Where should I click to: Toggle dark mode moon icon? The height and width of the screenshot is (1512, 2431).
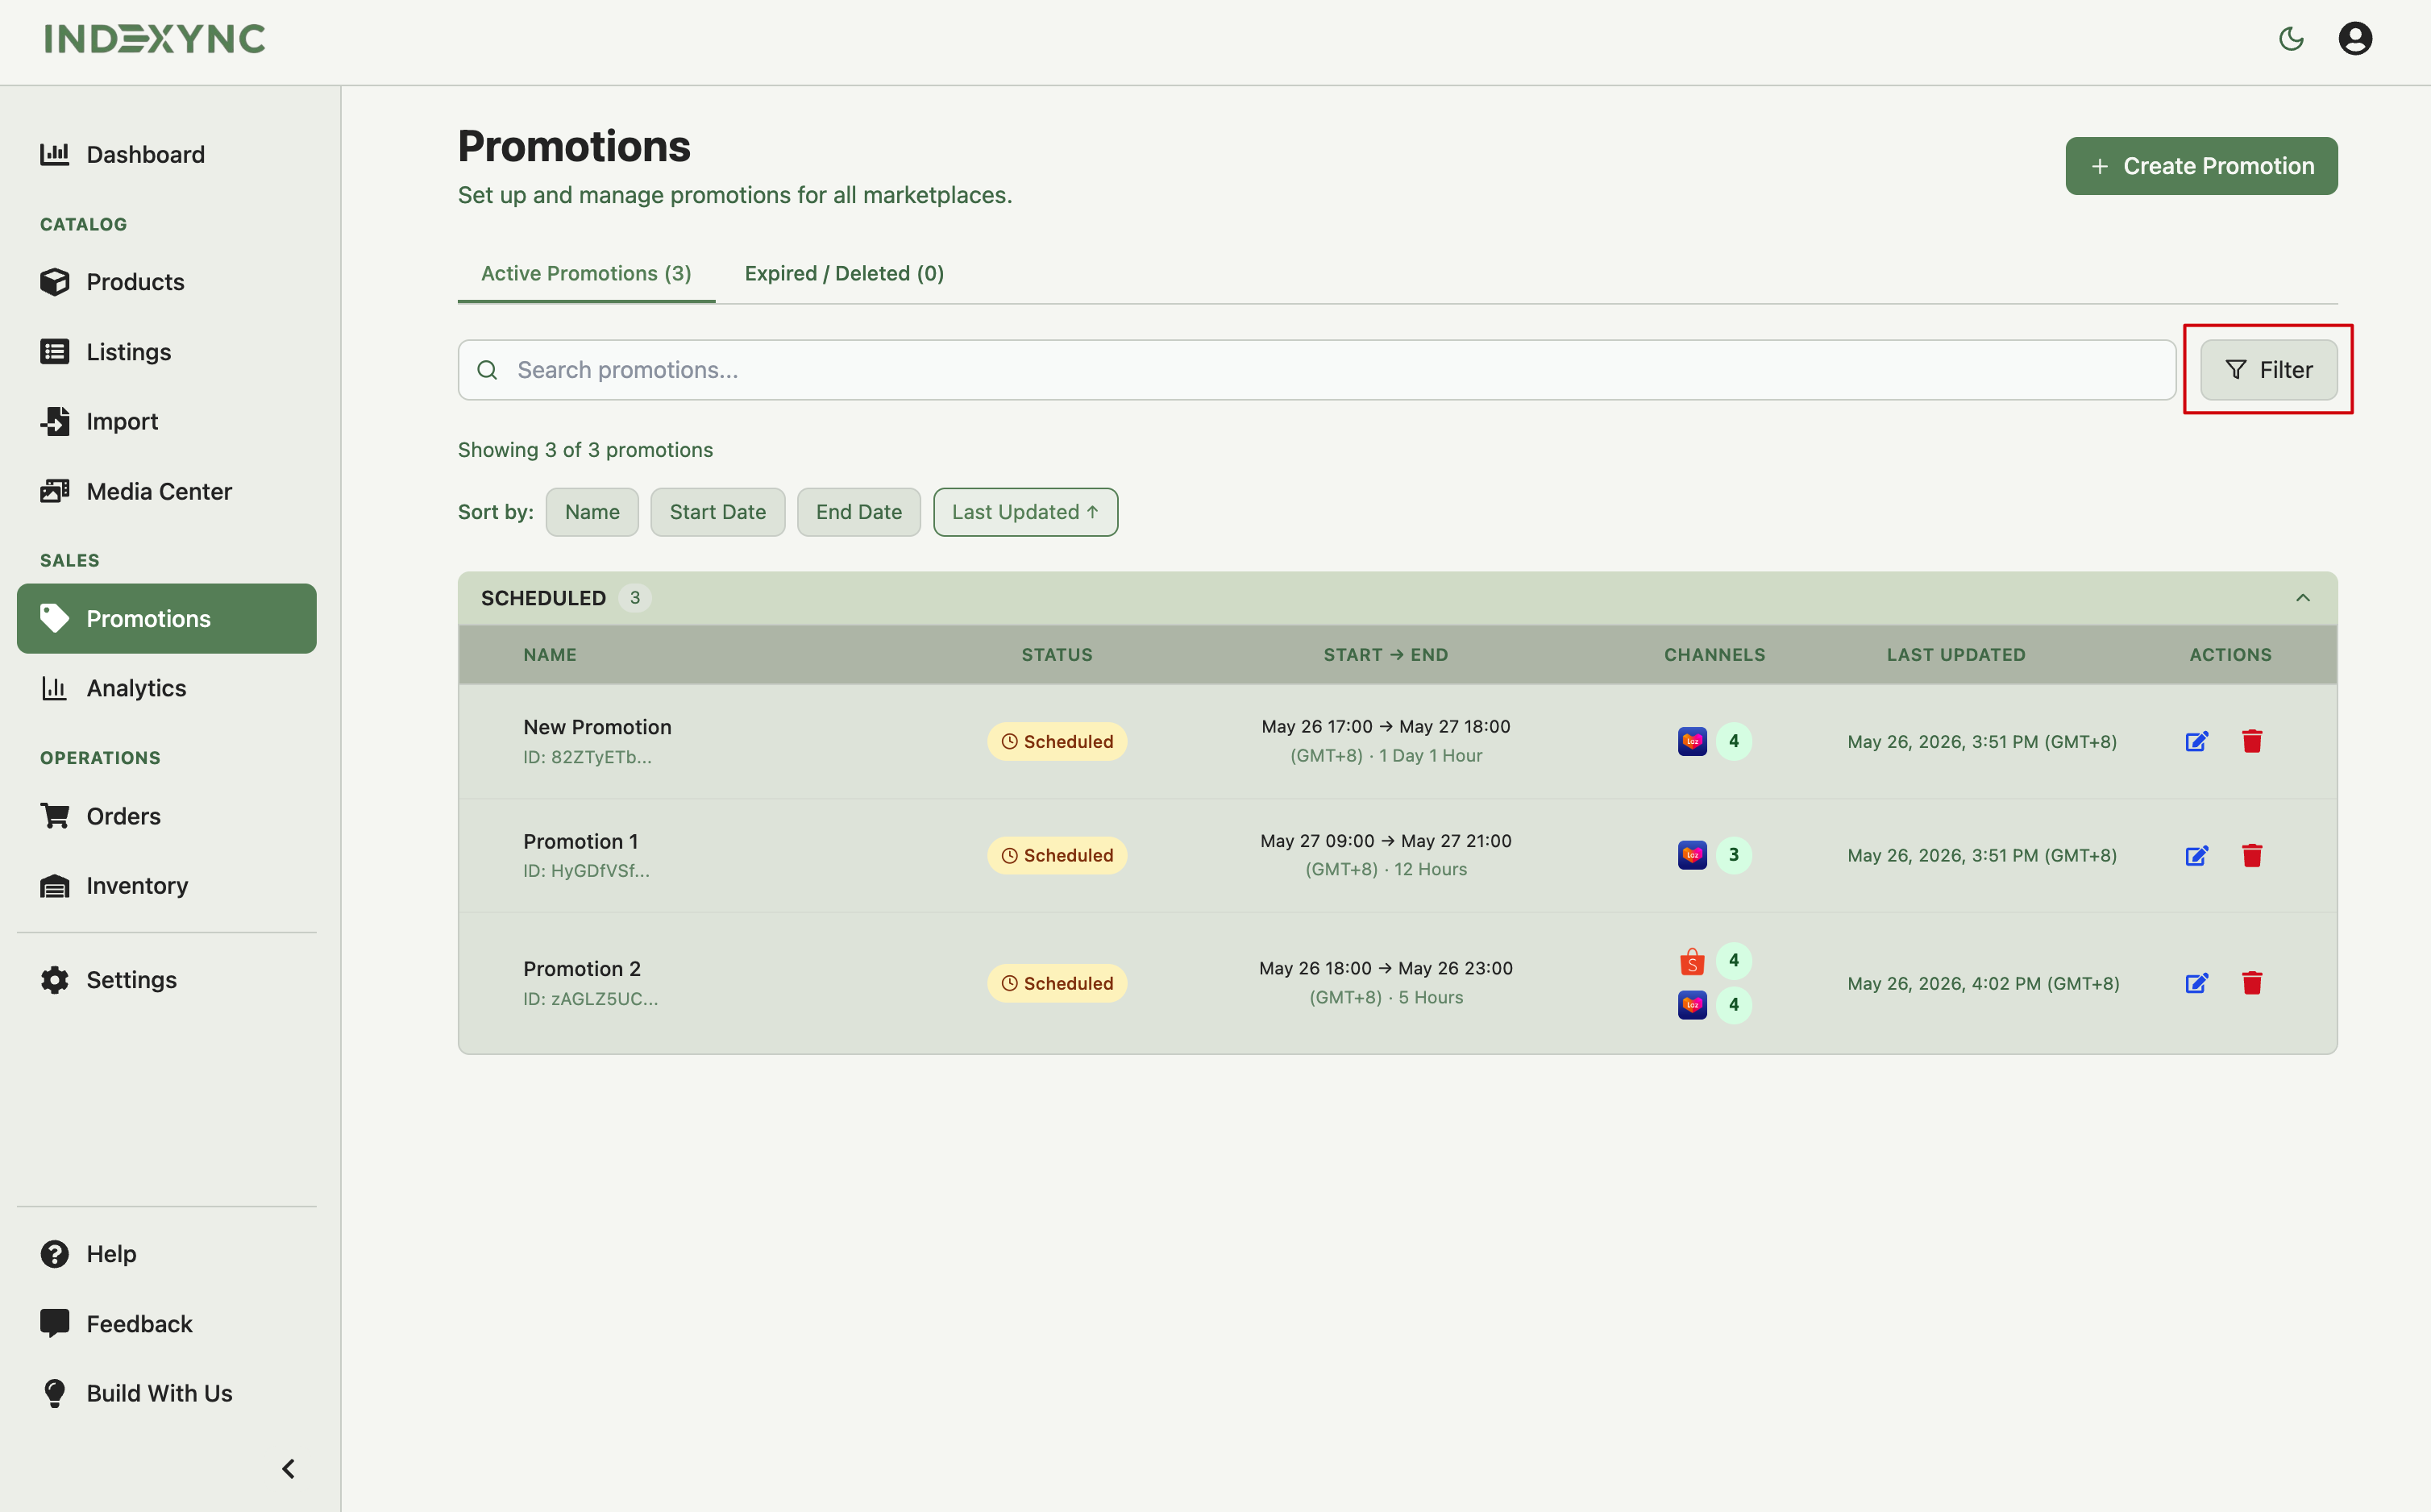tap(2291, 39)
